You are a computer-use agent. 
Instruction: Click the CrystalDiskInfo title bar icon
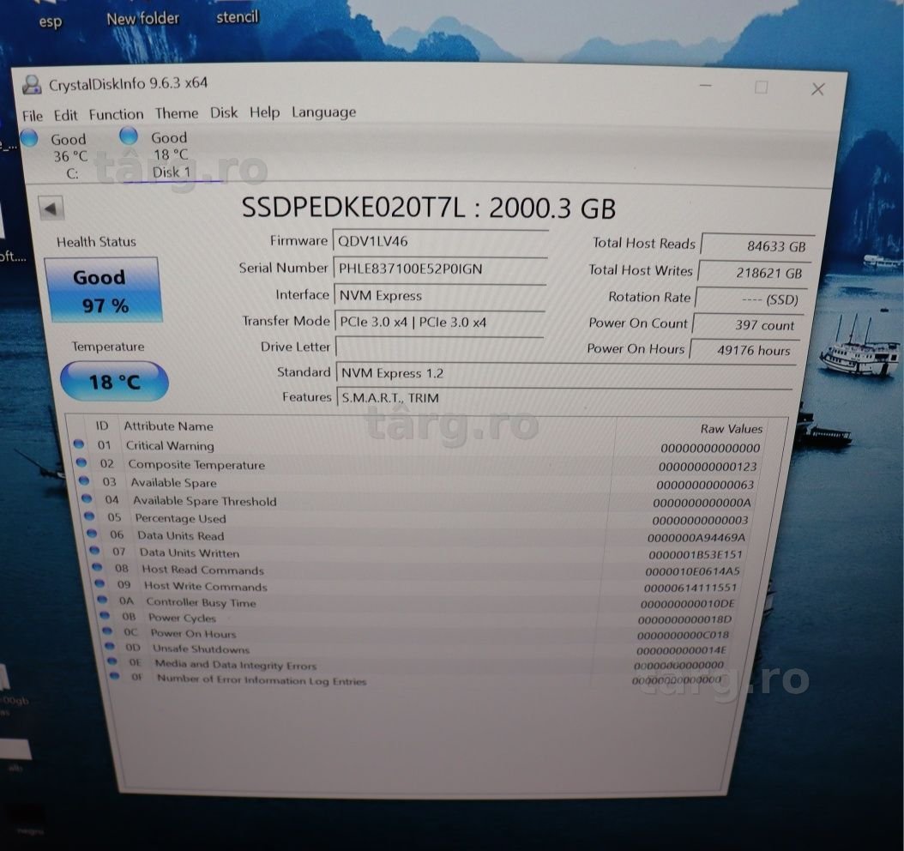[32, 85]
